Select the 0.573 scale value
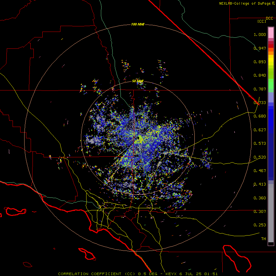Viewport: 276px width, 276px height. 260,144
